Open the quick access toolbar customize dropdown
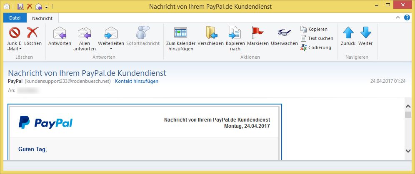The height and width of the screenshot is (174, 415). [47, 7]
